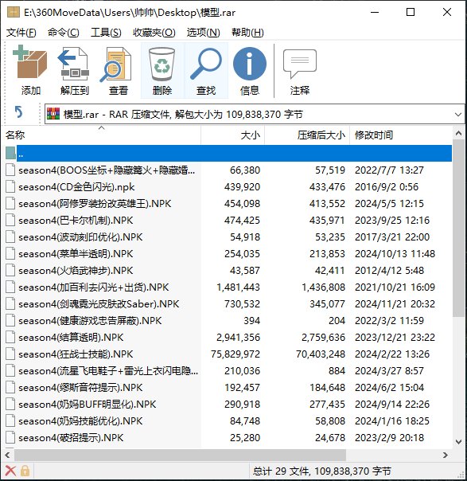Viewport: 467px width, 481px height.
Task: Select season4(火焰武神步).NPK
Action: 76,271
